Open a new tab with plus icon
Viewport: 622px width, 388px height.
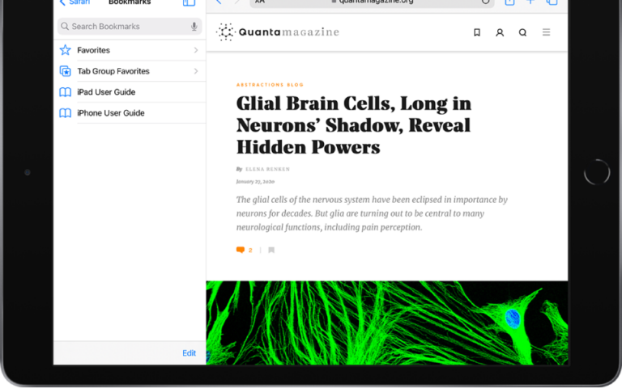(x=530, y=2)
